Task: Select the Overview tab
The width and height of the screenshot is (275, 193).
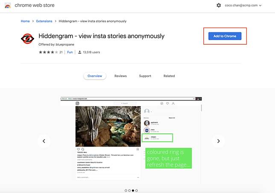Action: click(95, 76)
